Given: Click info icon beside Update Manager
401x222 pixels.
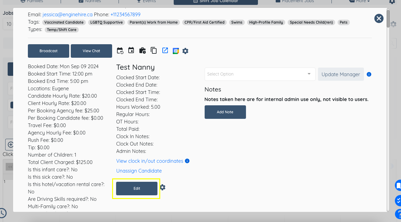Looking at the screenshot, I should click(369, 74).
